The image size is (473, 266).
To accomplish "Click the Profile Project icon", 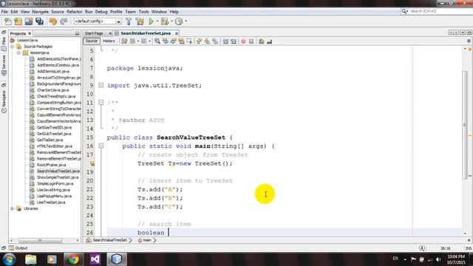I will pos(179,21).
